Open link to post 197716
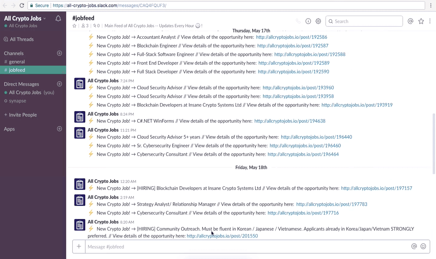 [303, 213]
